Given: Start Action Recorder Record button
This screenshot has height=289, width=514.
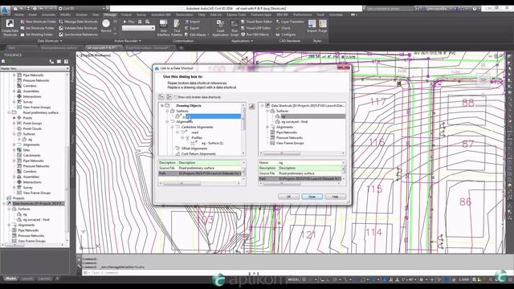Looking at the screenshot, I should (106, 26).
